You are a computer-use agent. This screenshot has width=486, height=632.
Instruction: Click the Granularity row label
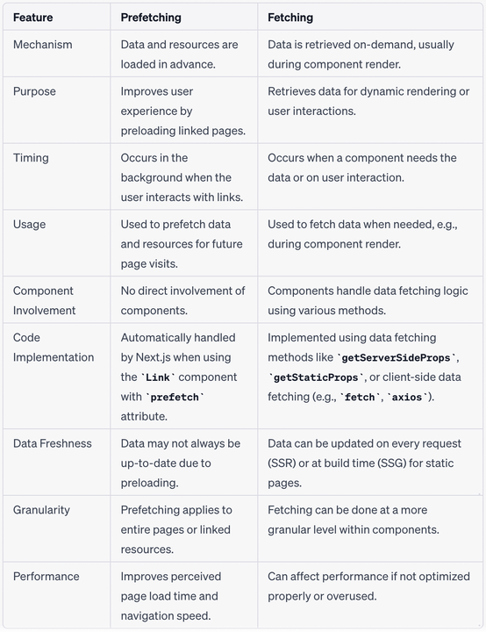[x=41, y=510]
